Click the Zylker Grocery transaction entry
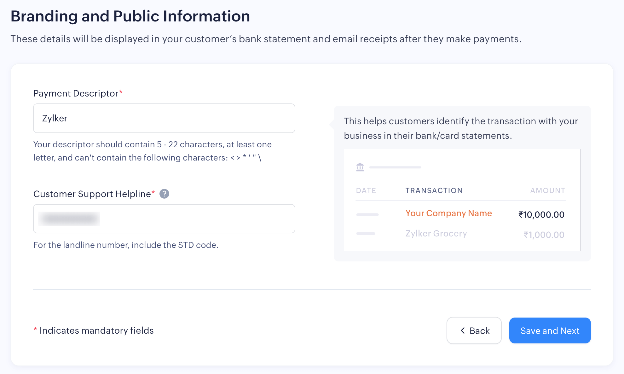This screenshot has width=624, height=374. [436, 233]
